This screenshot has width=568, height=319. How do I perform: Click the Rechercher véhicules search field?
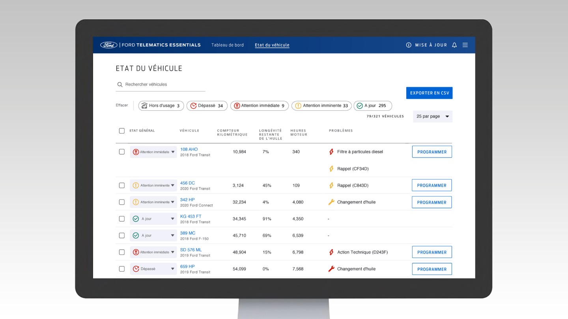click(x=161, y=84)
